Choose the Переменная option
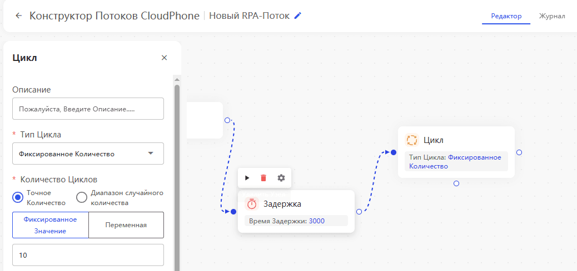 [x=126, y=225]
